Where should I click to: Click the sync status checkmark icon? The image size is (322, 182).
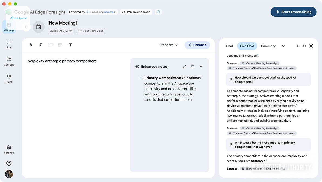(x=158, y=12)
